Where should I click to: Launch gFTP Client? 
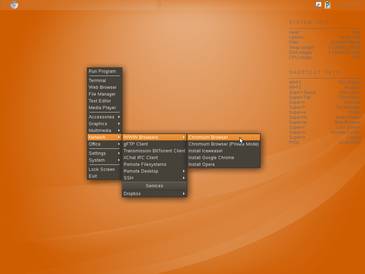(x=154, y=144)
